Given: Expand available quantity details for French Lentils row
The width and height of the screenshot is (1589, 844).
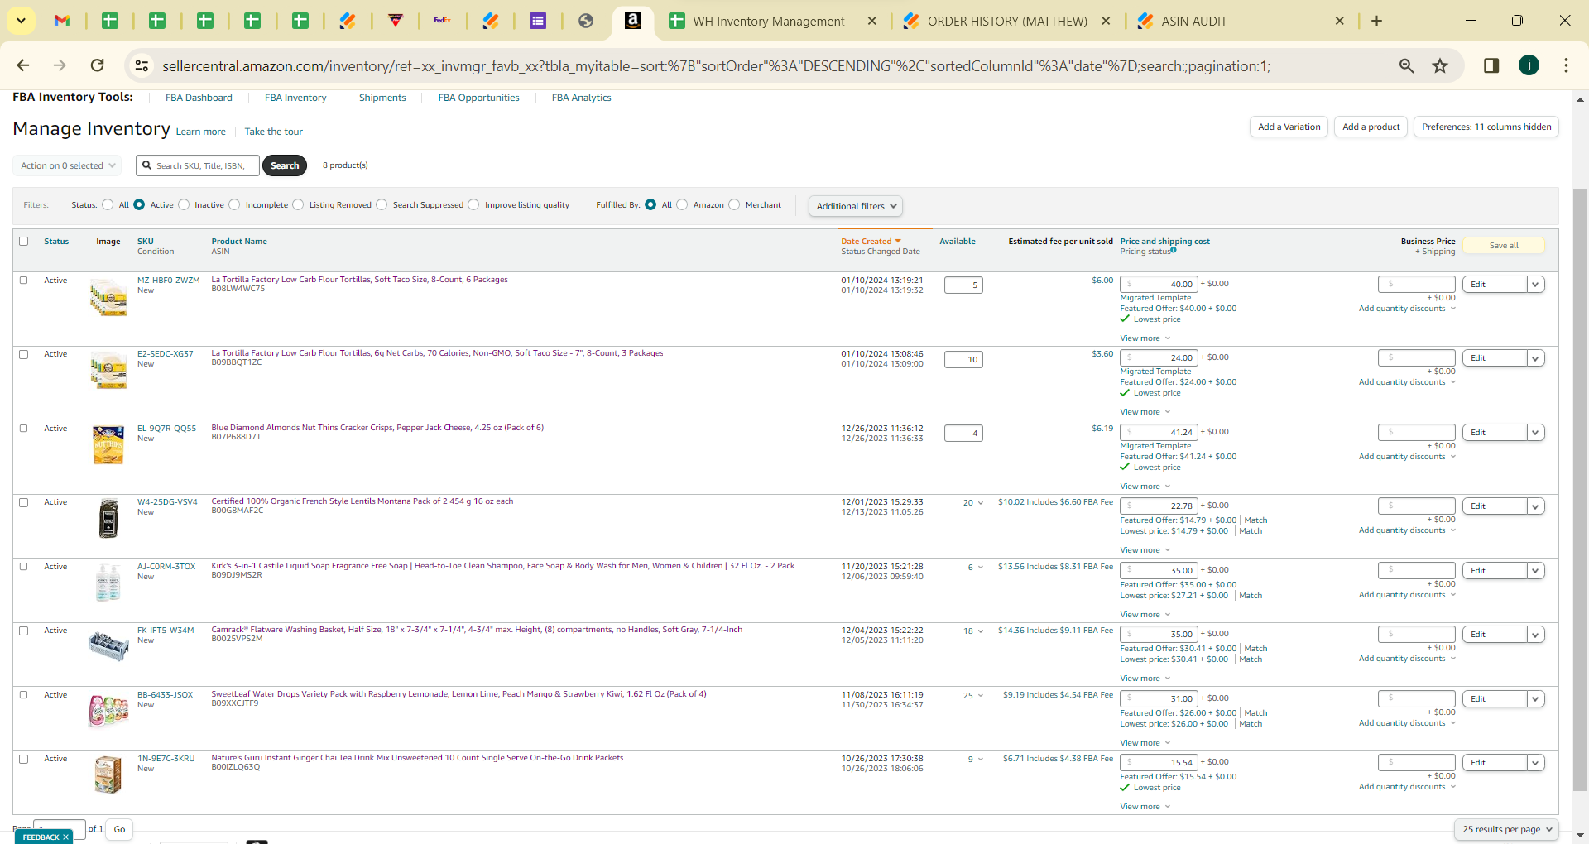Looking at the screenshot, I should click(981, 503).
